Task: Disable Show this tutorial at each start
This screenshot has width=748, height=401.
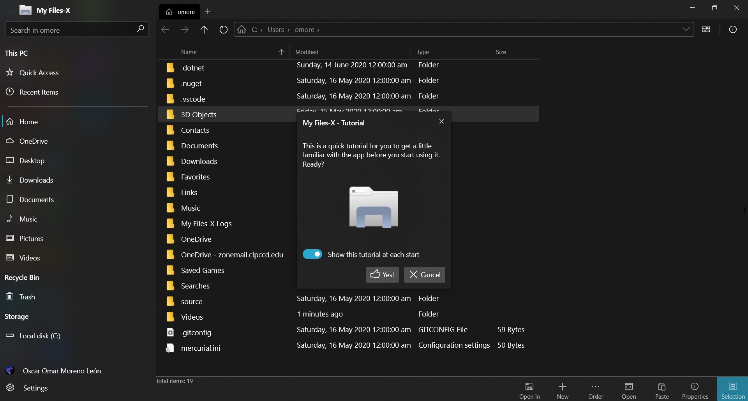Action: pos(313,254)
